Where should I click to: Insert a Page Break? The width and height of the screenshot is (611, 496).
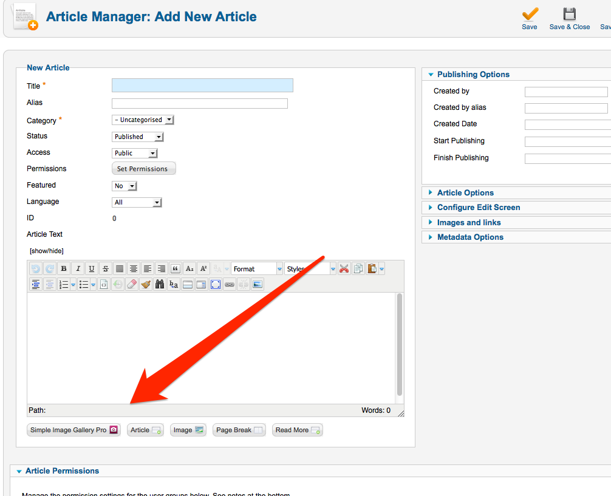239,430
